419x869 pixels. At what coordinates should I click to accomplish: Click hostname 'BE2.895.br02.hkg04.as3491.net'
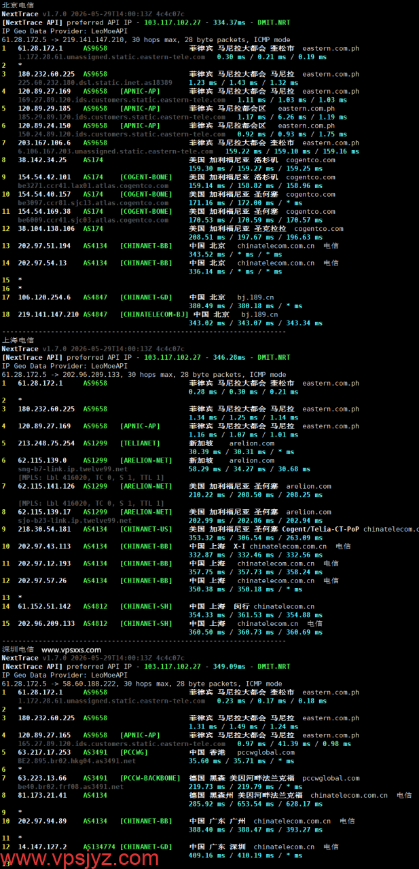(77, 761)
